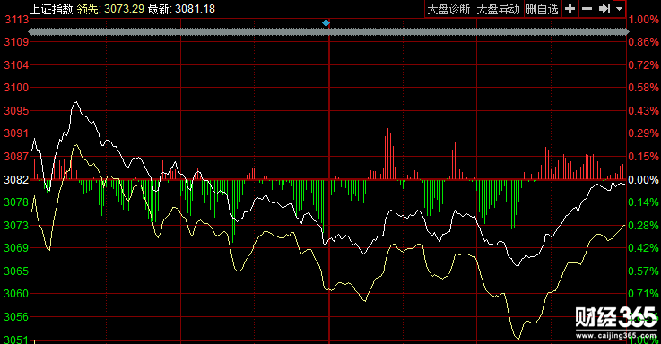Click the 3082 baseline price label
Screen dimensions: 661x344
click(16, 180)
